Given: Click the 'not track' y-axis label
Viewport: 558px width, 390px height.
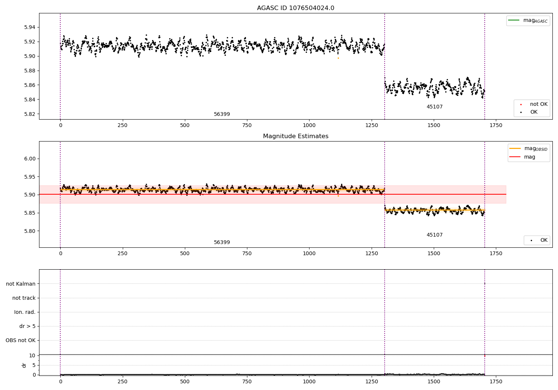Looking at the screenshot, I should (24, 298).
